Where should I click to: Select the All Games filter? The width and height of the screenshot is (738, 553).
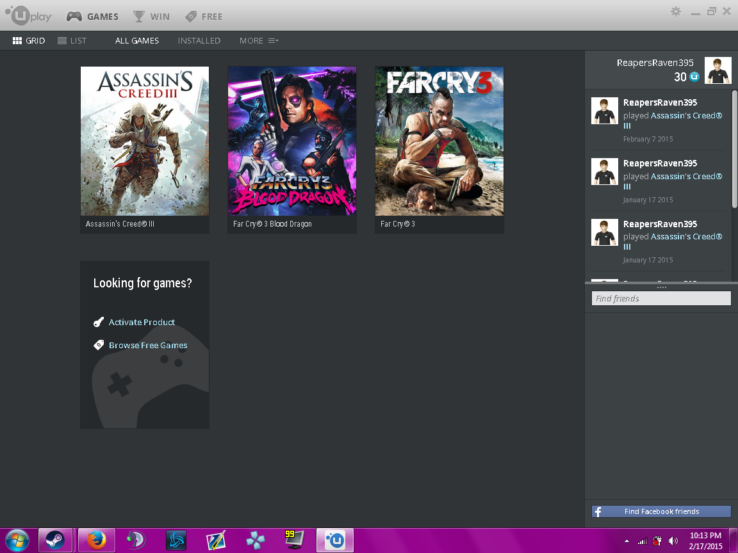137,40
